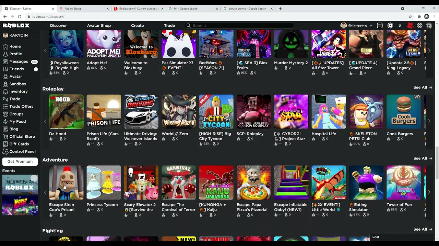Open the Prison Life game thumbnail
The width and height of the screenshot is (439, 246).
click(104, 112)
